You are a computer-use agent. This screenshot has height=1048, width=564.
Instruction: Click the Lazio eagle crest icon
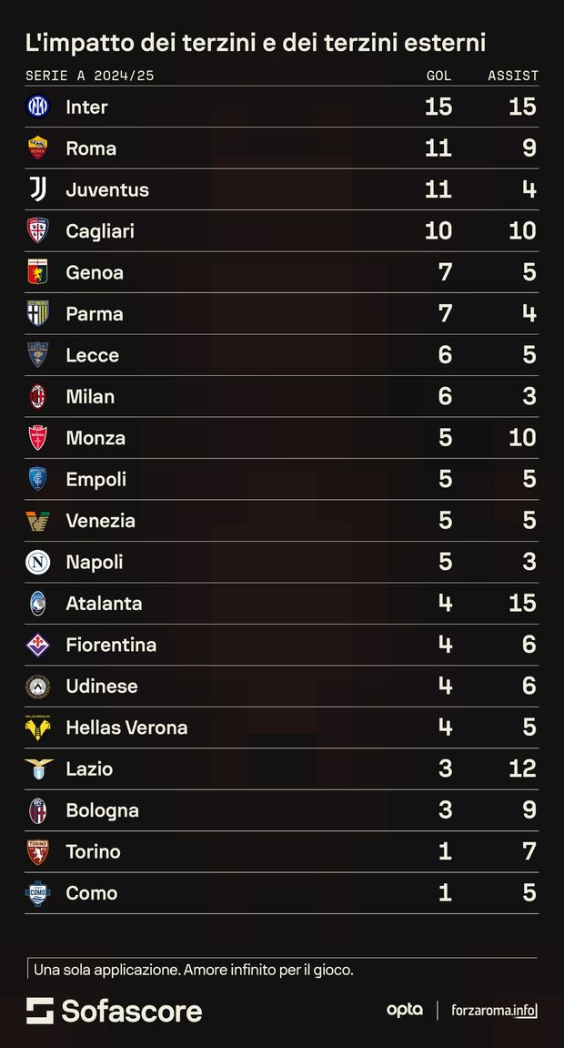pyautogui.click(x=37, y=768)
